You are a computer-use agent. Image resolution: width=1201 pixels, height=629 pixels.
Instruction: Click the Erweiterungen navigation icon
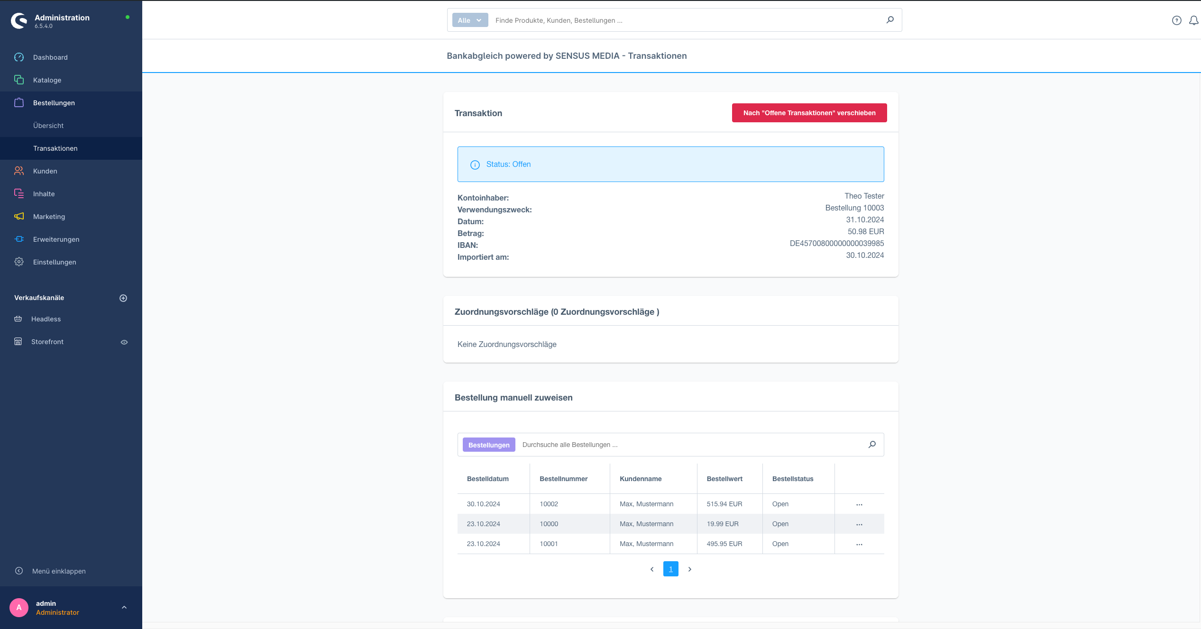21,239
